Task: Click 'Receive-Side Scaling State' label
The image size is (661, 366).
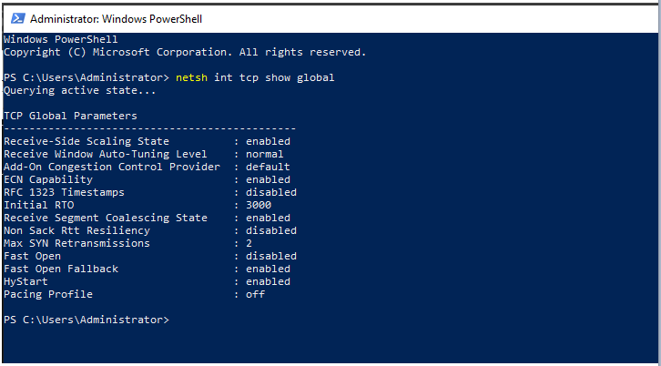Action: tap(86, 141)
